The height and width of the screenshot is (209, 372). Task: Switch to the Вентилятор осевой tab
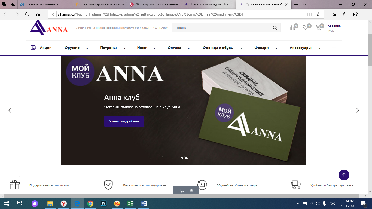point(99,4)
